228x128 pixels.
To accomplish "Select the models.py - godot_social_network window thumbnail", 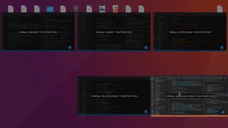I will click(189, 96).
